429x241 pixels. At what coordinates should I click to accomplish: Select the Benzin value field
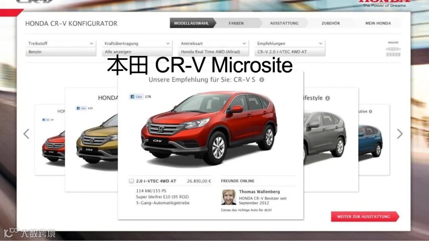point(60,52)
